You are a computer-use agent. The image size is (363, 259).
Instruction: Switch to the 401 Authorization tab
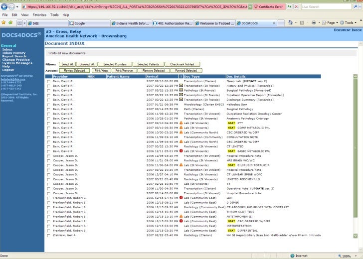[x=173, y=23]
